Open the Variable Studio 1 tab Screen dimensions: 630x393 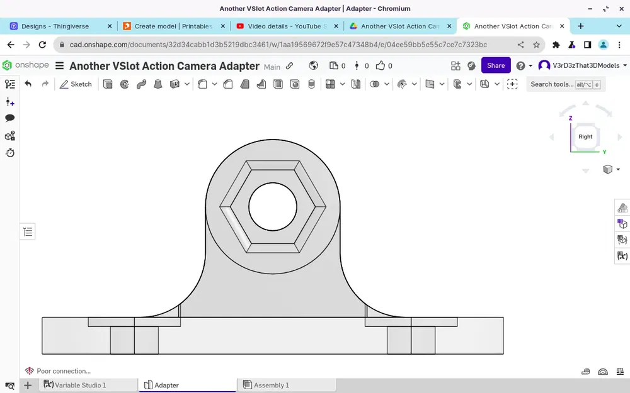pyautogui.click(x=75, y=385)
